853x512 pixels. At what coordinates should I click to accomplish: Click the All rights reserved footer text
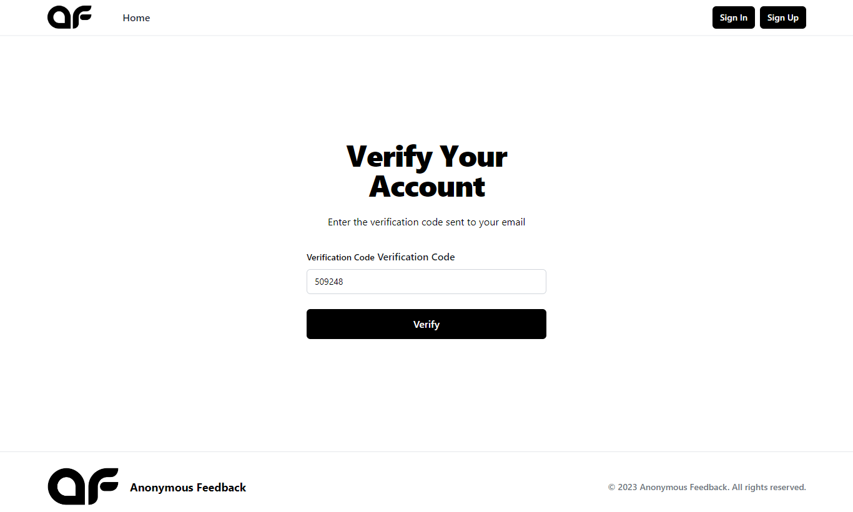tap(769, 487)
